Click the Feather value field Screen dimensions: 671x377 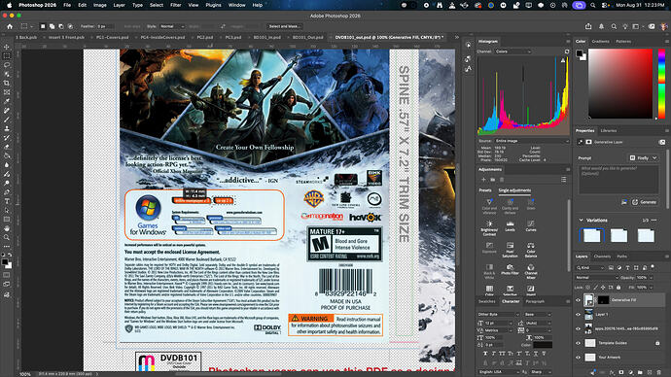tap(105, 26)
